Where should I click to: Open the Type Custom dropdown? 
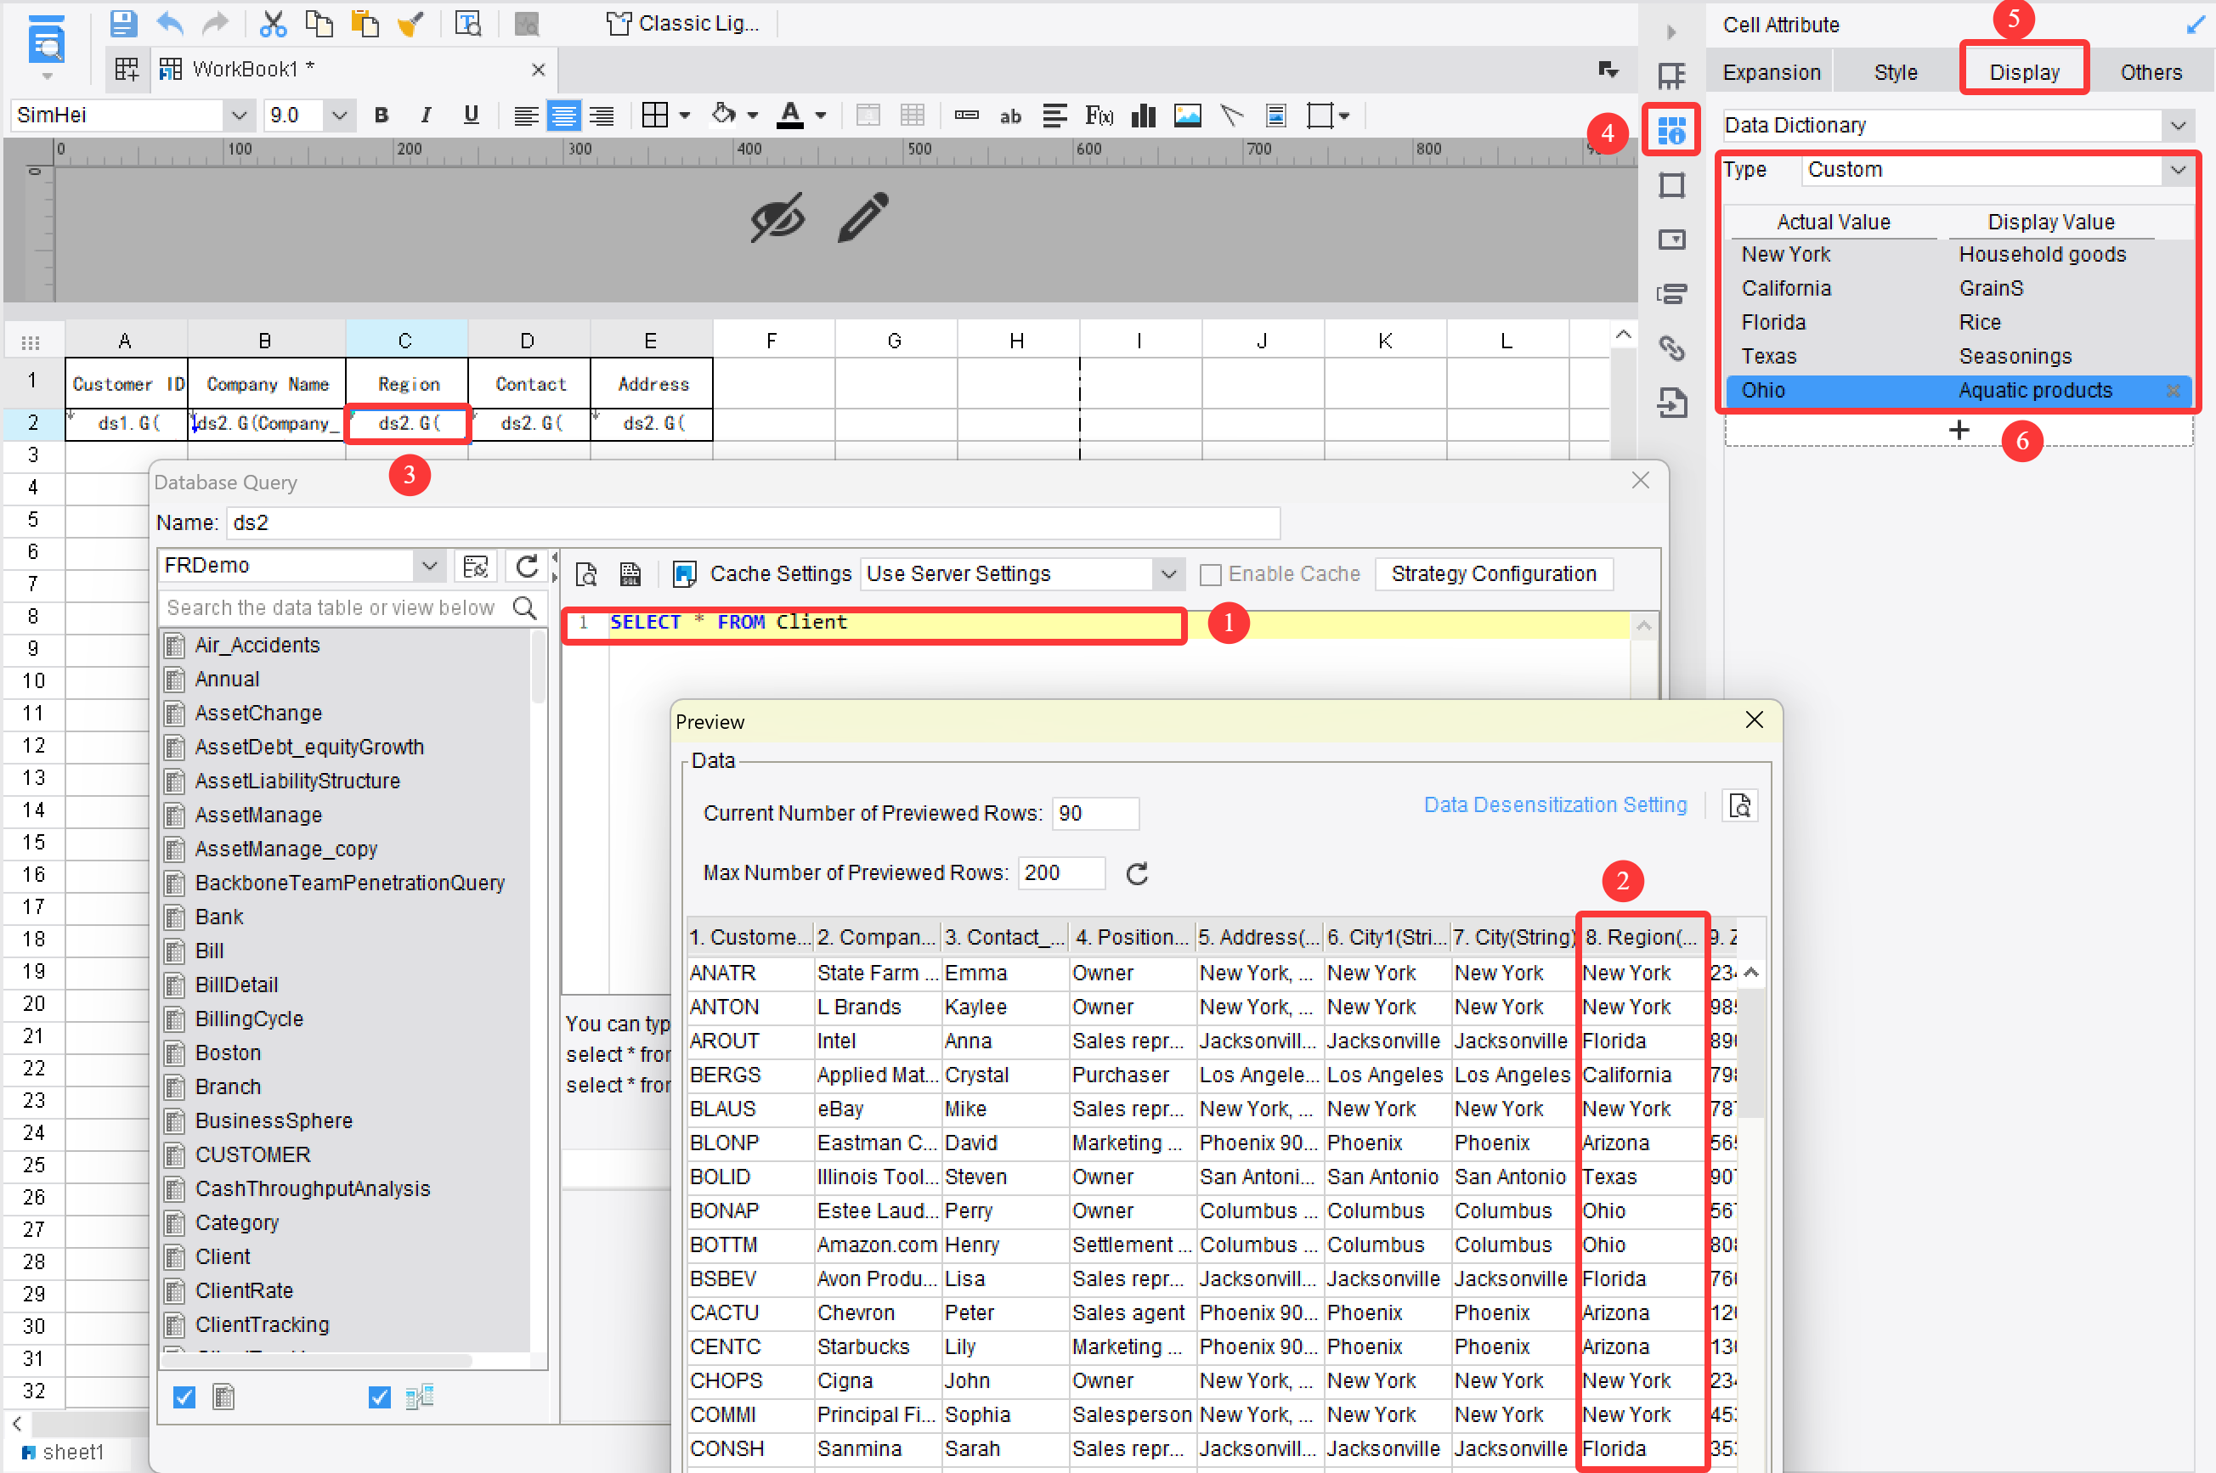2178,170
